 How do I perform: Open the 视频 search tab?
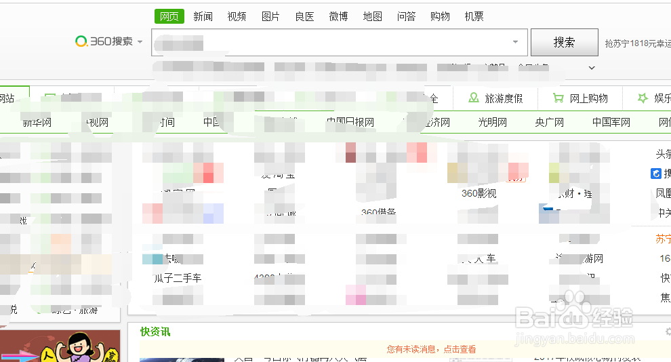237,16
